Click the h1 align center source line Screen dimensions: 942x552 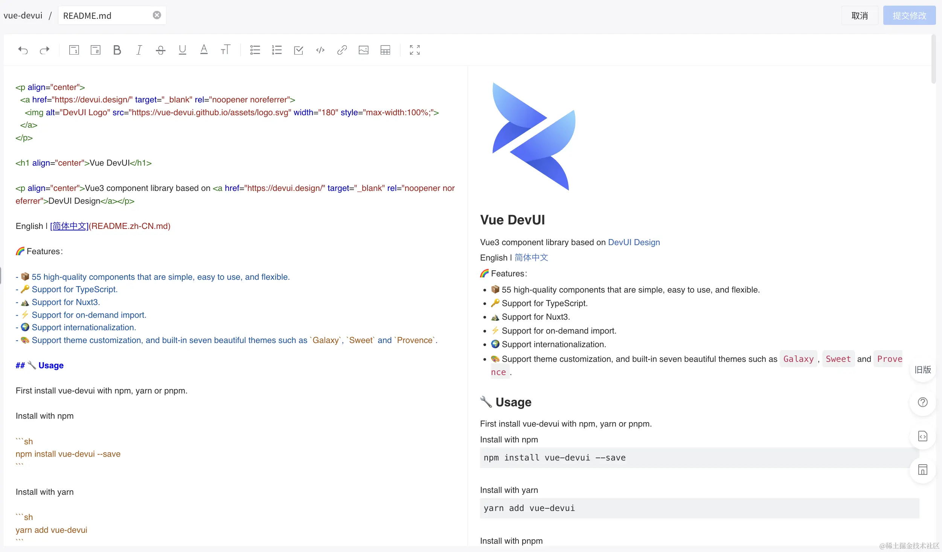pos(84,163)
